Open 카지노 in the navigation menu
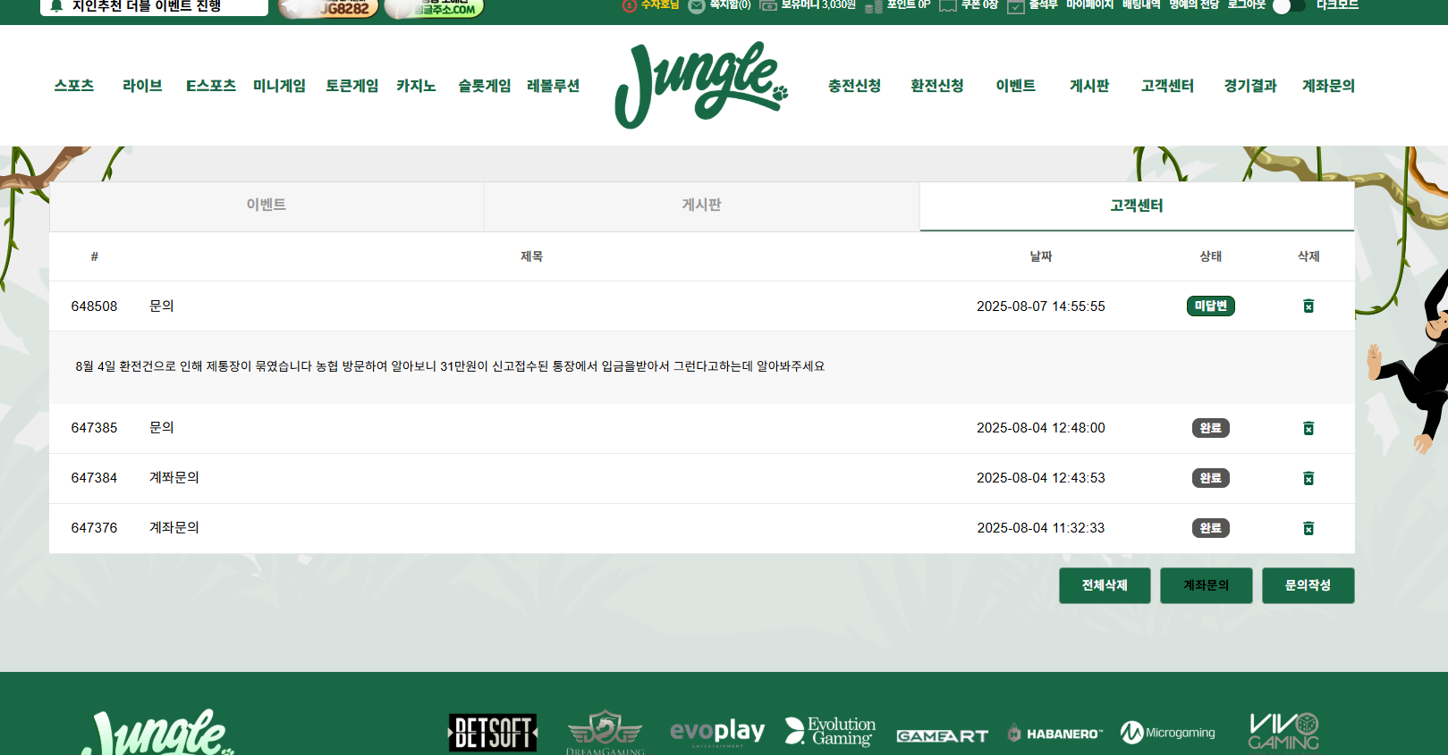The image size is (1448, 755). pos(416,86)
